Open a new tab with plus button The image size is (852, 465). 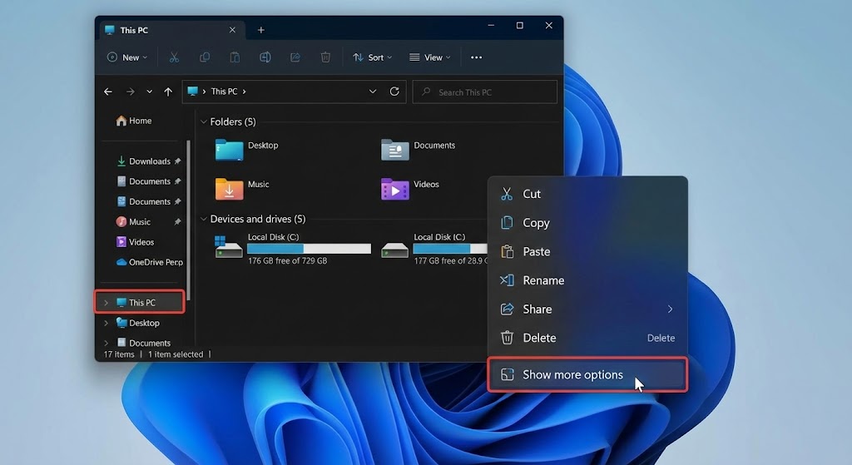[260, 30]
